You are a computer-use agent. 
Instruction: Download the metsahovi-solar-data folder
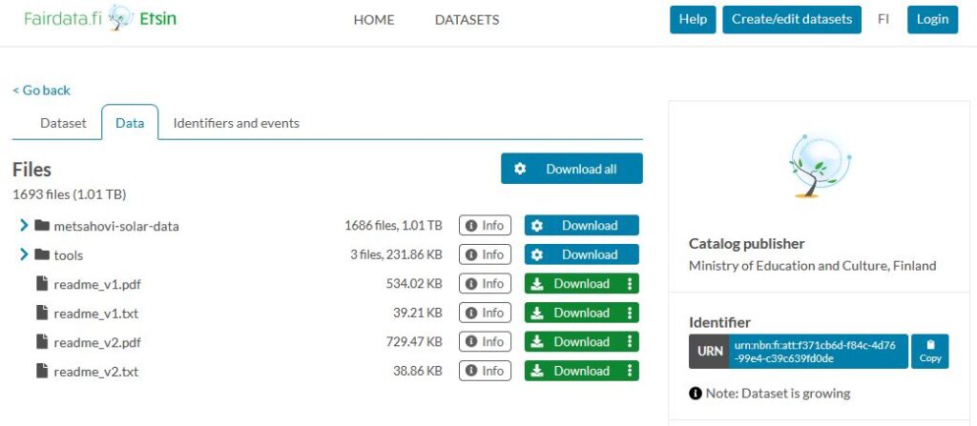click(581, 226)
